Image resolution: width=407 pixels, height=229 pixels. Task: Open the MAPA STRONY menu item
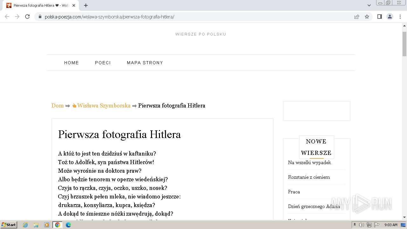coord(145,63)
